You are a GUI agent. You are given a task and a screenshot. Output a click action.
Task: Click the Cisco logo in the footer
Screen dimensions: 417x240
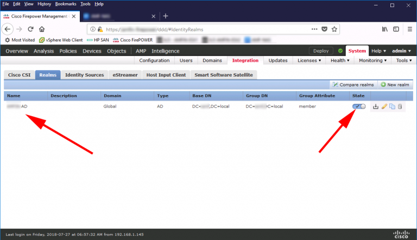click(401, 235)
